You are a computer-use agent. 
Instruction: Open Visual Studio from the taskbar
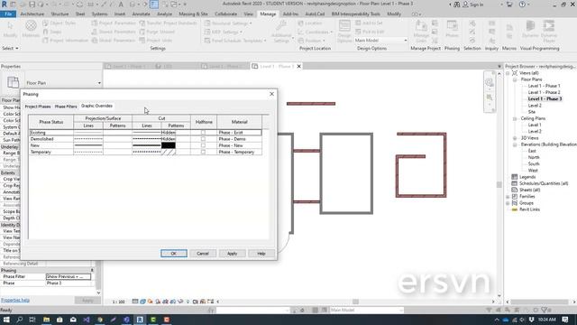coord(87,320)
